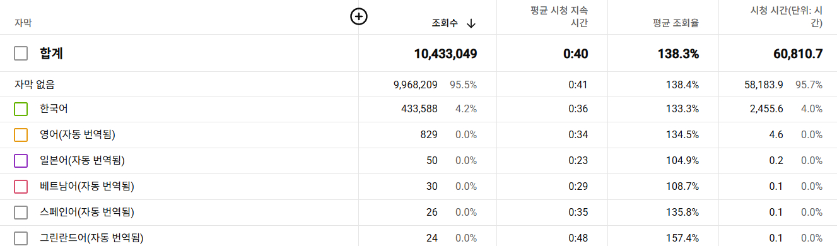Viewport: 837px width, 246px height.
Task: Click the 자막 column header
Action: pos(23,23)
